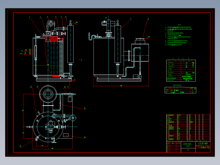Click callout number 13 at bottom left of plan view
Viewport: 220px width, 165px height.
coord(20,146)
